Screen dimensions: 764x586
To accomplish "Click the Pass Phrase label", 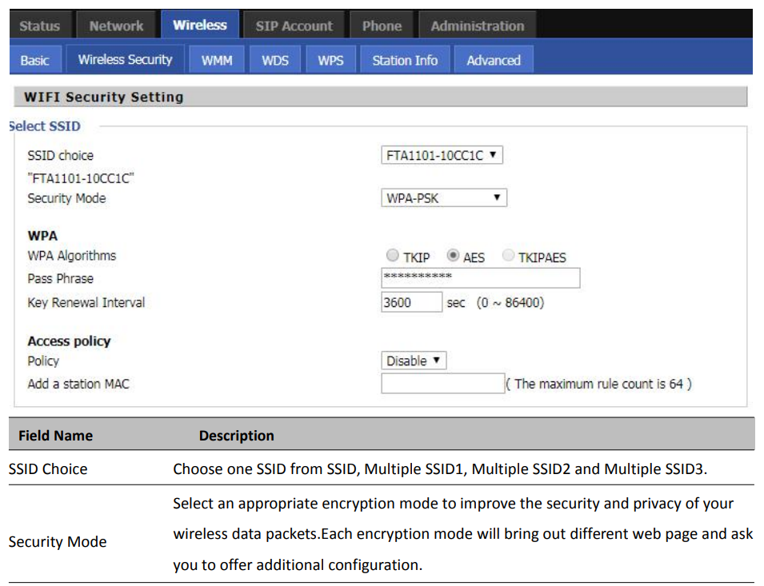I will (61, 278).
